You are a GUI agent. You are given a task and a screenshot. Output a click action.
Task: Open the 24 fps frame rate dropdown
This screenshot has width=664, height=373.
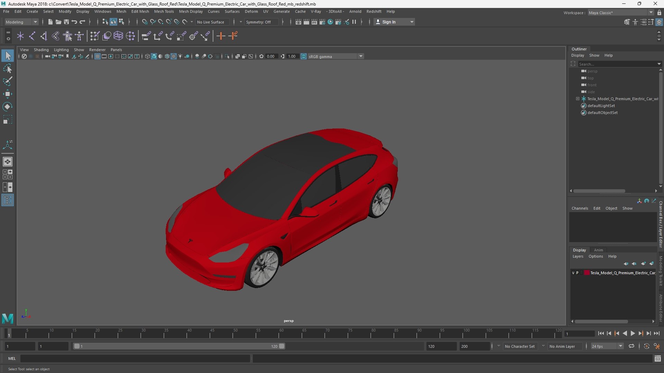607,346
